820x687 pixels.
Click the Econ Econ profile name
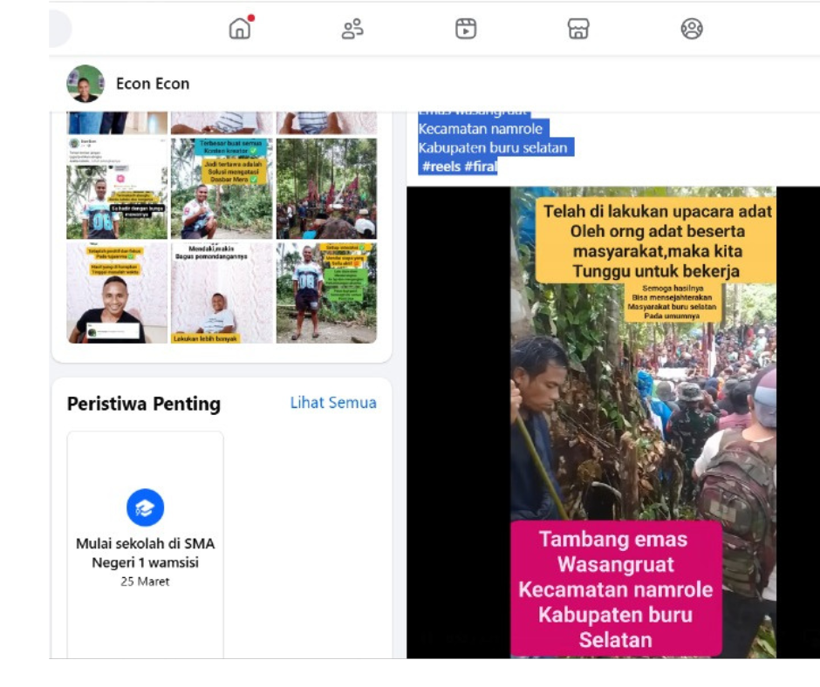153,84
